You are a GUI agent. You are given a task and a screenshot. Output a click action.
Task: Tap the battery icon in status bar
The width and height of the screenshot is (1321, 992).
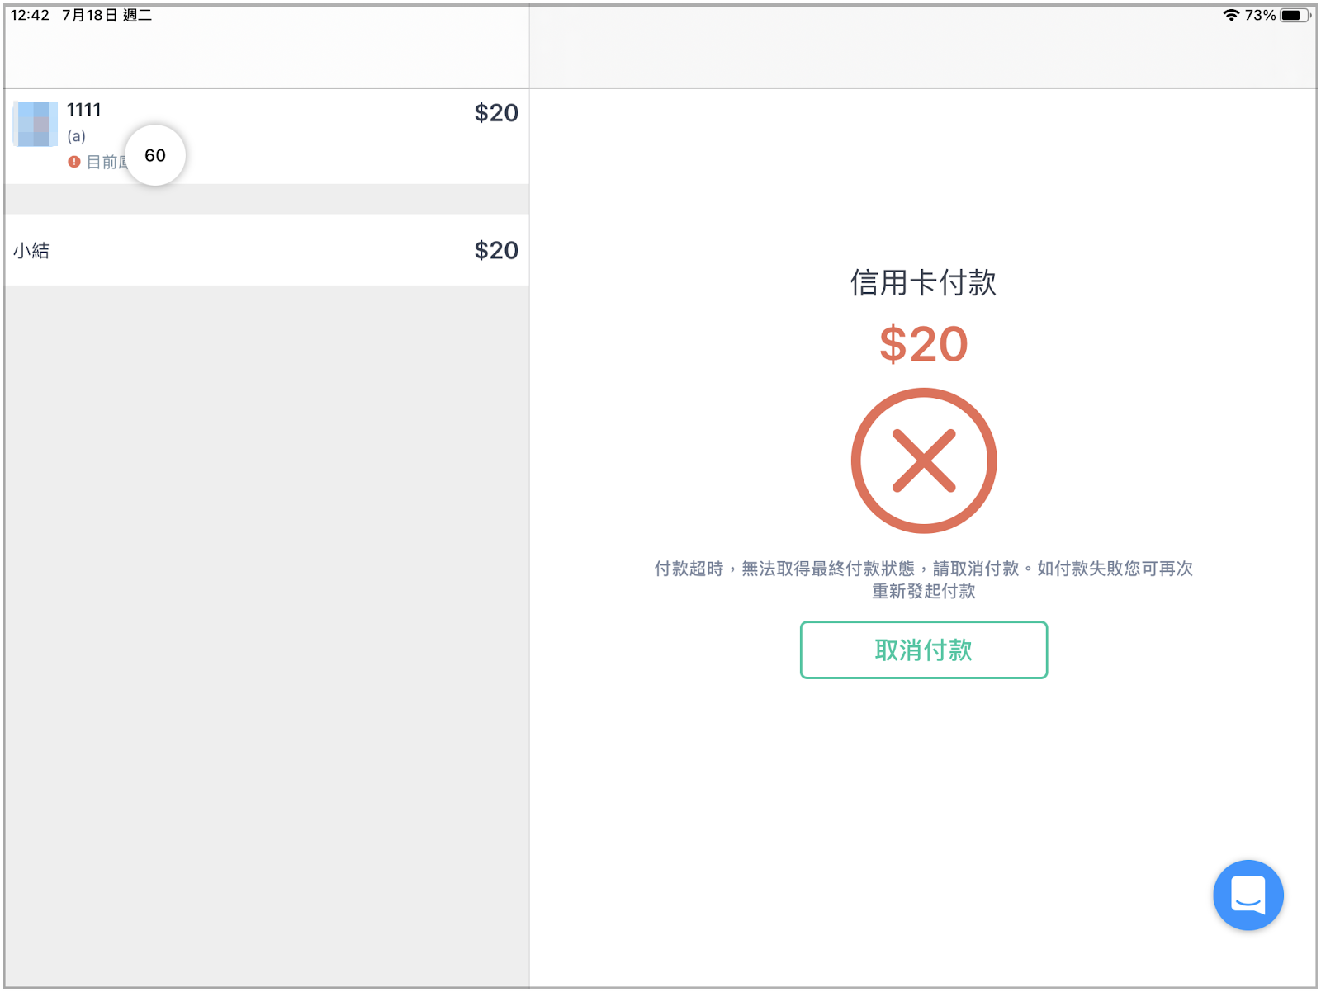point(1295,15)
